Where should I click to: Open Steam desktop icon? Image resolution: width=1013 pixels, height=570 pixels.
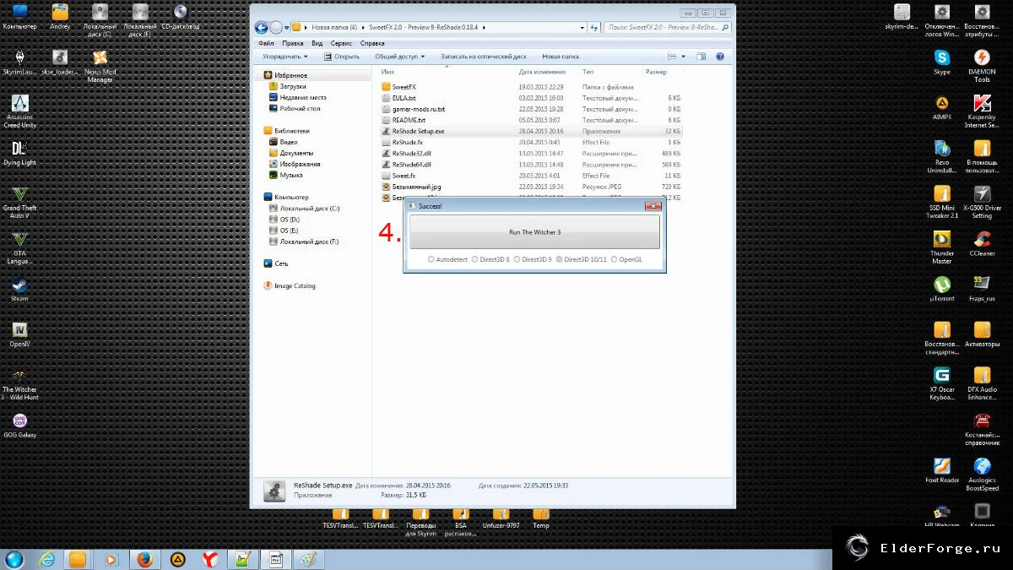pos(19,290)
